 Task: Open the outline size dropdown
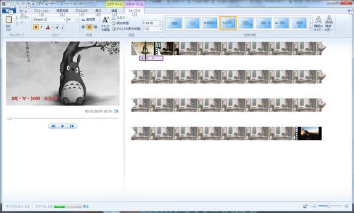click(x=318, y=24)
